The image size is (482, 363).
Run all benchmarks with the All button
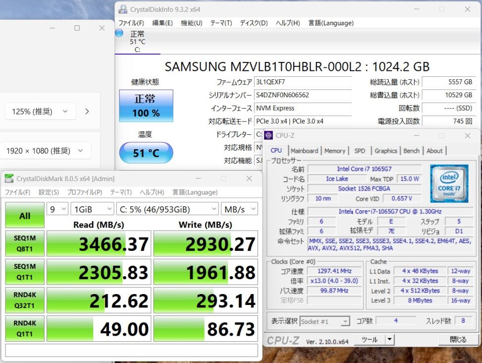25,215
